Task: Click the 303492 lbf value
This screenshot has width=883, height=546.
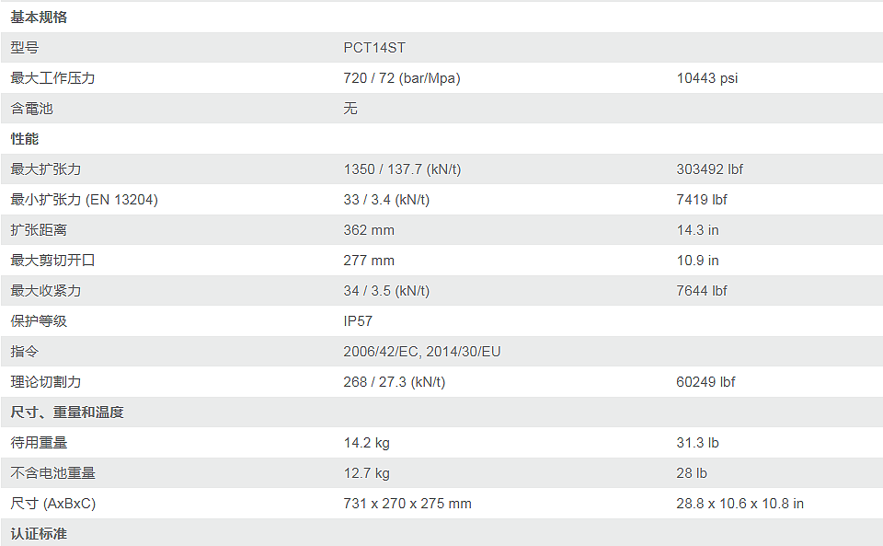Action: [x=710, y=169]
